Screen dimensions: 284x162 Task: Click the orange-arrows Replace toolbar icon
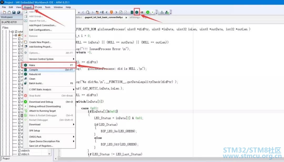pos(97,12)
